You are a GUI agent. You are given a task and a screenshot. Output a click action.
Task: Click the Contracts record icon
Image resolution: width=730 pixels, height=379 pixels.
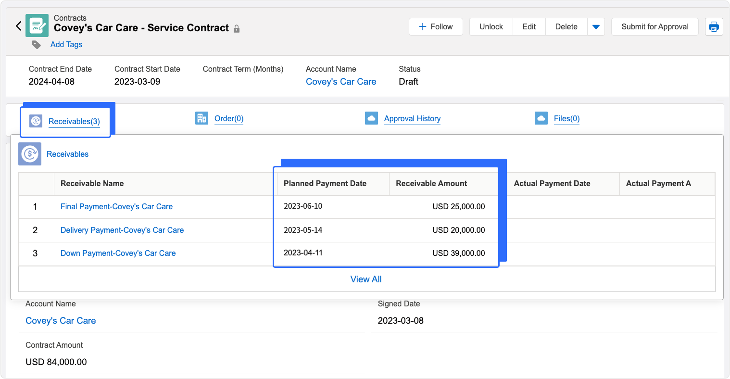(x=37, y=26)
